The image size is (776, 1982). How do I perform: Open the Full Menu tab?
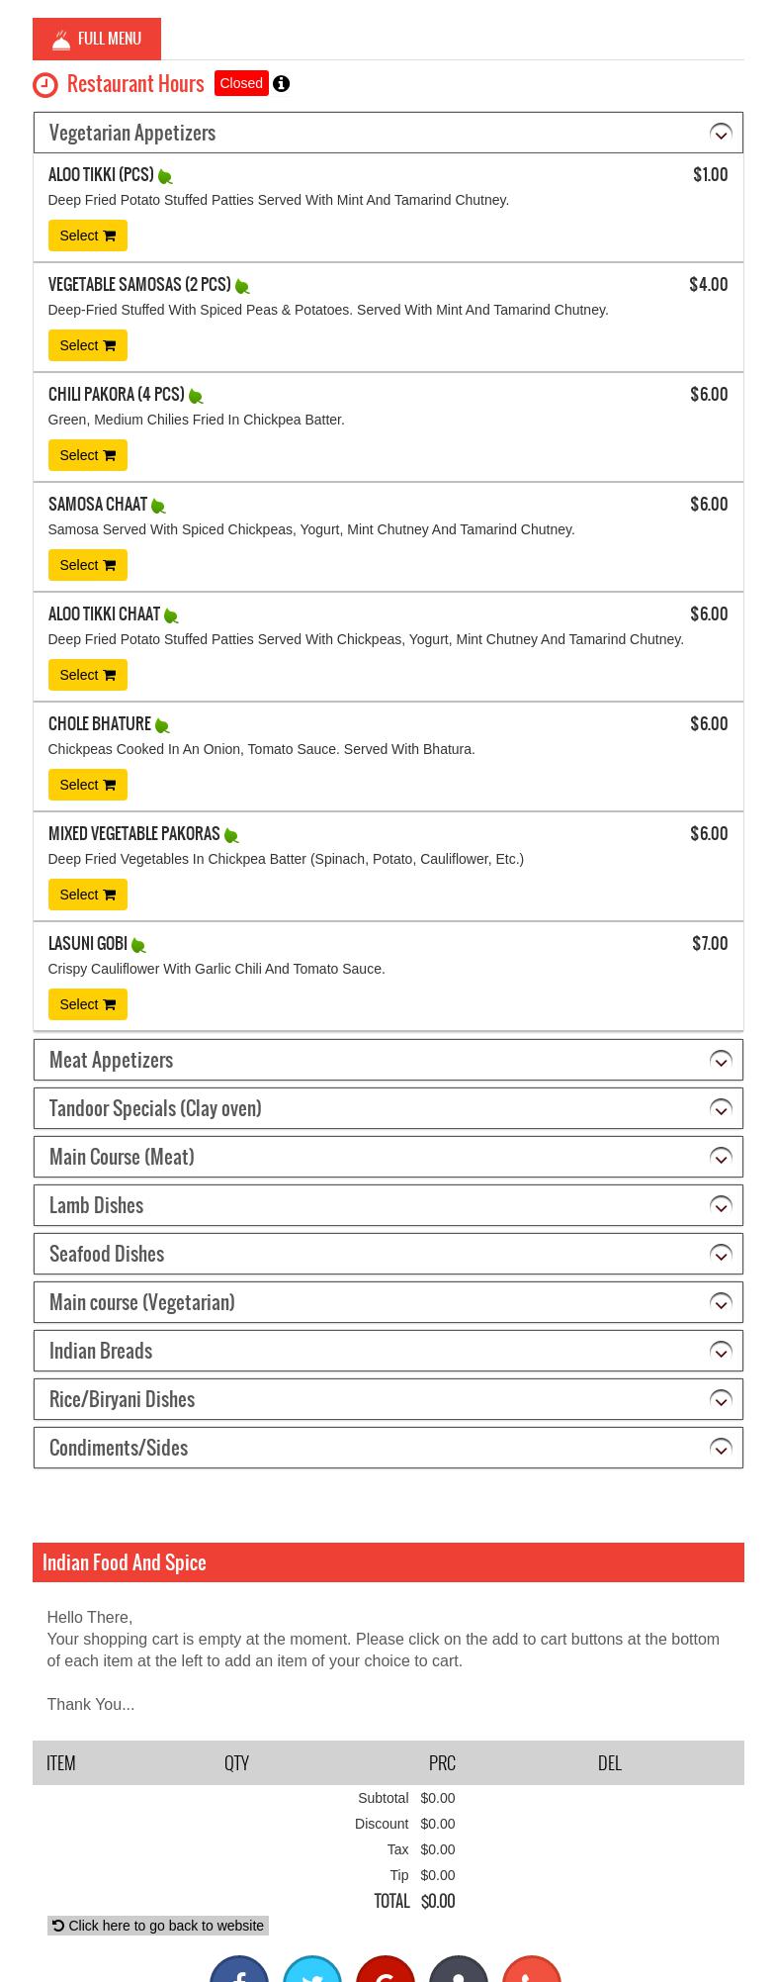point(97,39)
